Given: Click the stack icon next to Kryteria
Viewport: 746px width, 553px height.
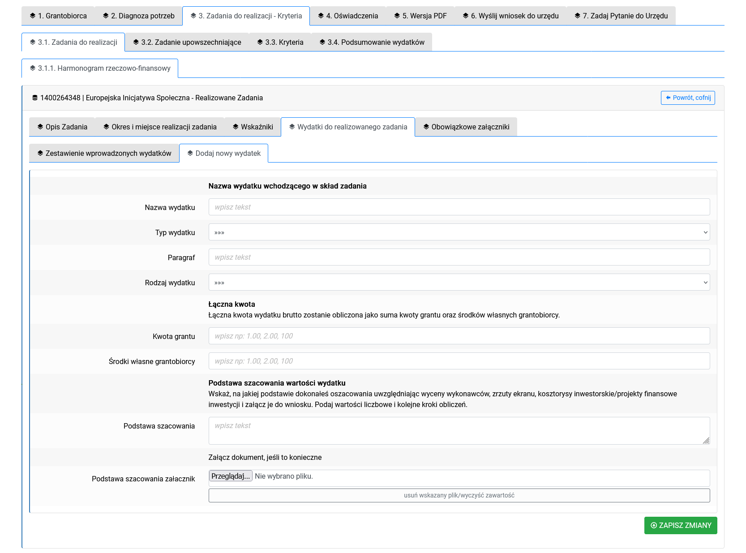Looking at the screenshot, I should (x=260, y=42).
